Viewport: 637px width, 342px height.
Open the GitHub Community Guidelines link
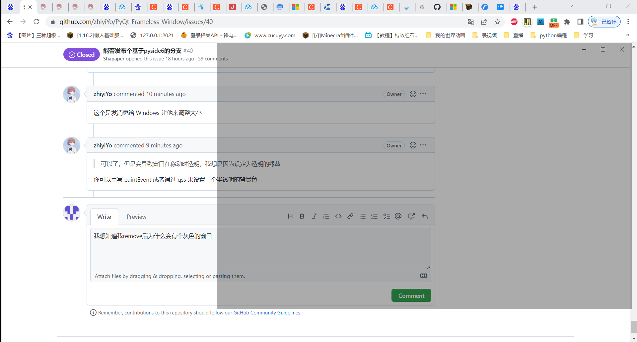[x=266, y=312]
